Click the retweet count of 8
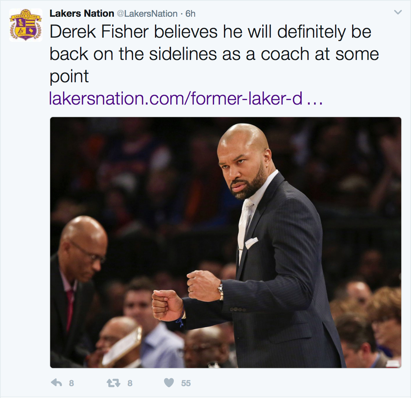This screenshot has height=398, width=411. tap(130, 383)
